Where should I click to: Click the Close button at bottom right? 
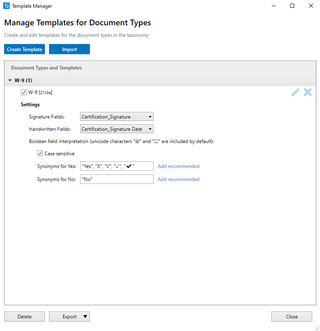[292, 316]
